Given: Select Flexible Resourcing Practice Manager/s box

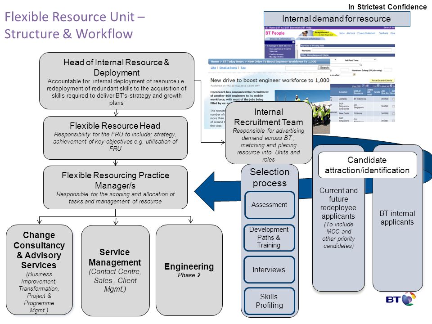Looking at the screenshot, I should (115, 187).
